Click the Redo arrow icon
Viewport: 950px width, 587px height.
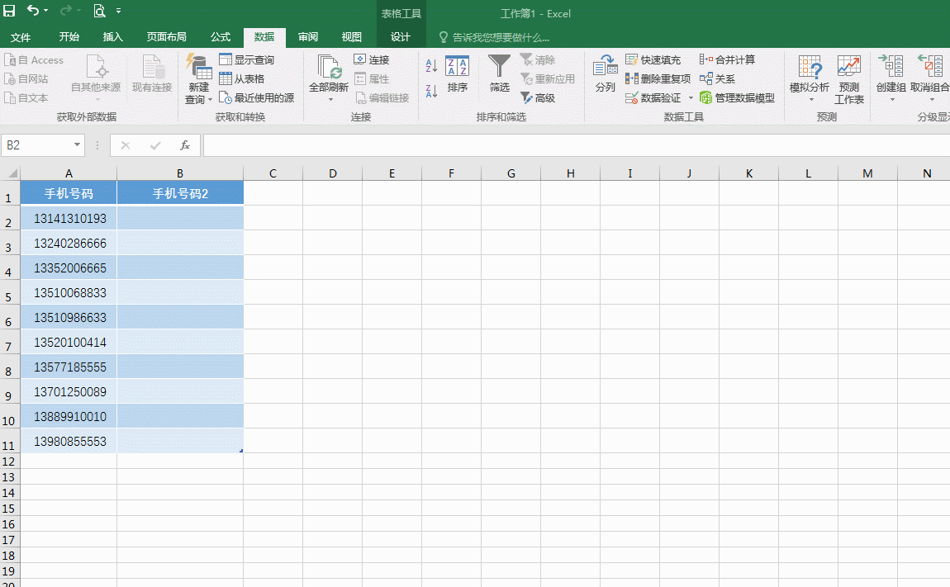tap(66, 10)
